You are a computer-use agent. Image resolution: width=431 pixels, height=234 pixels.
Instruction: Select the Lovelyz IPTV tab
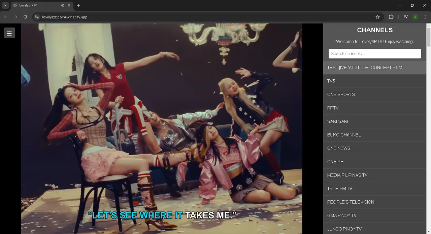click(x=42, y=5)
